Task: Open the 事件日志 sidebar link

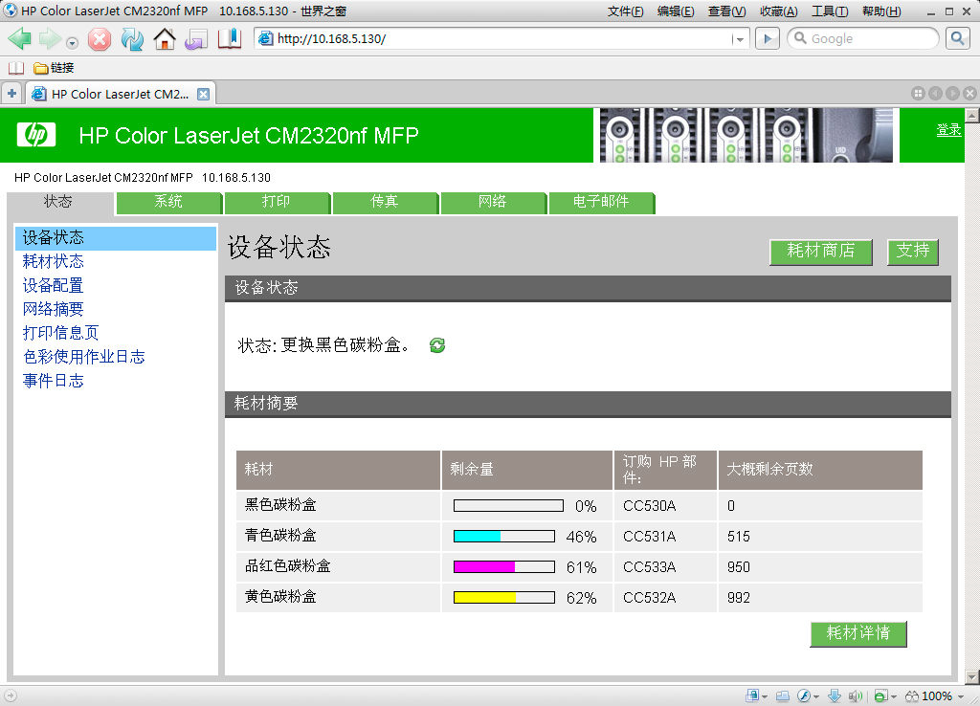Action: [x=54, y=381]
